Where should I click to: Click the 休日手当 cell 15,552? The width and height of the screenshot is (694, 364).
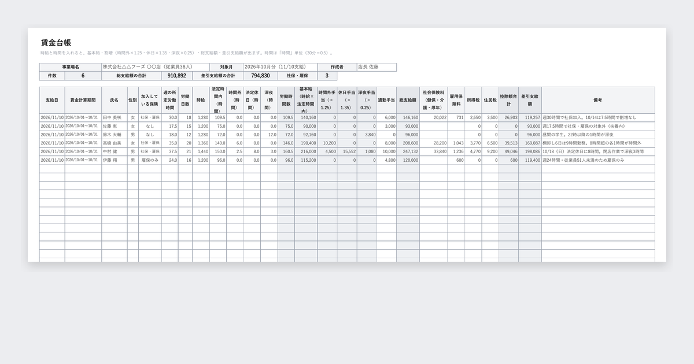pos(347,151)
